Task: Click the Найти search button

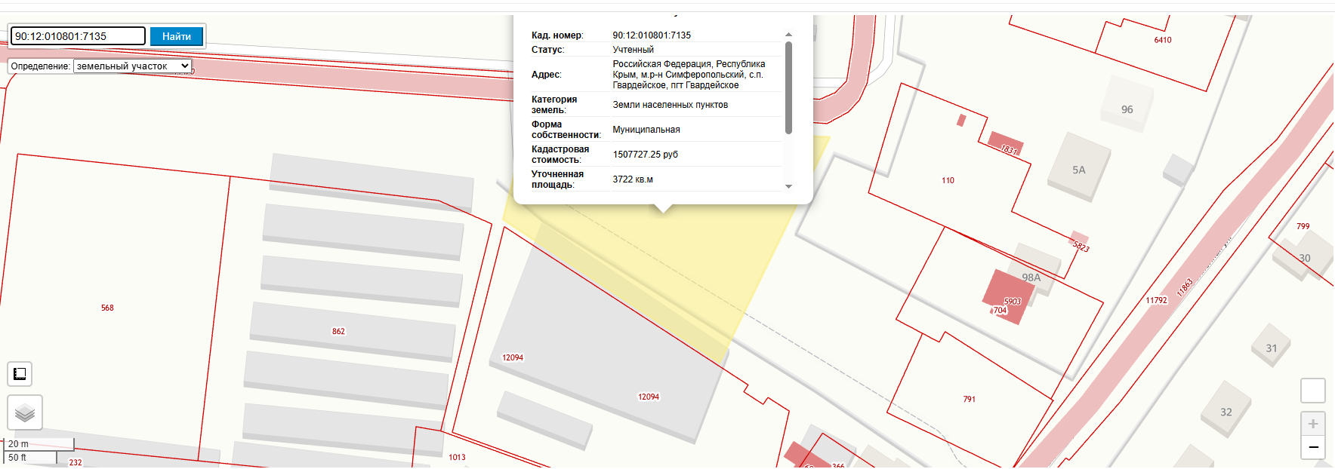Action: [x=177, y=36]
